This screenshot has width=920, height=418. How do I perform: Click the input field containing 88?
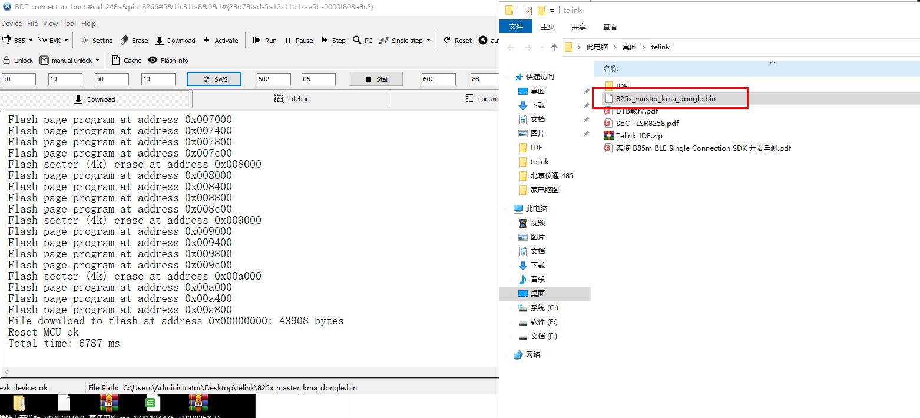(x=484, y=79)
